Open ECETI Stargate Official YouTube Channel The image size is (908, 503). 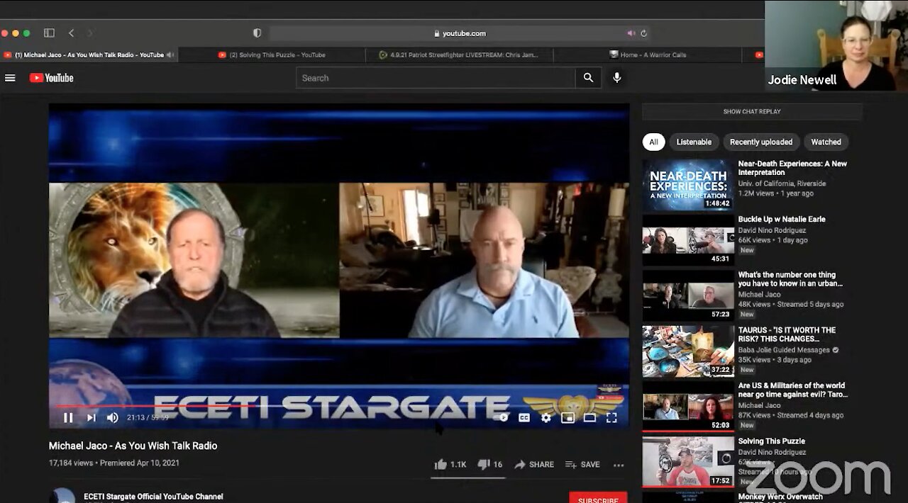coord(153,497)
